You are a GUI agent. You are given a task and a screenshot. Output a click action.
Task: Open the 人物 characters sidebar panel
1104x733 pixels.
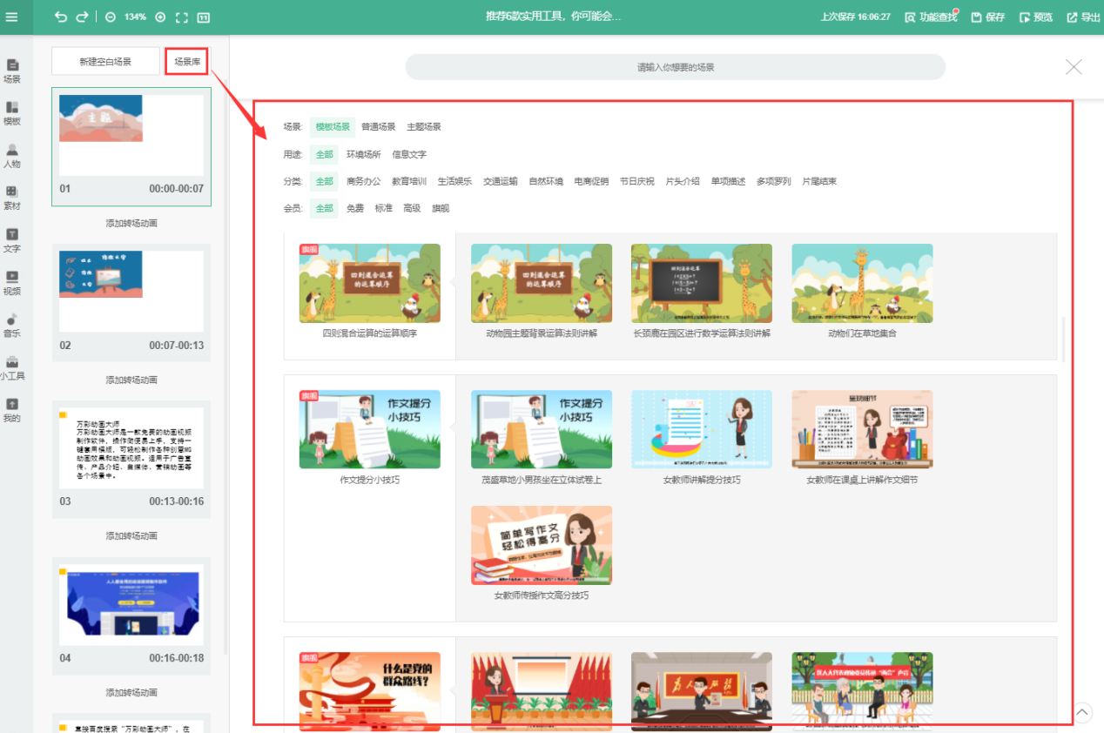tap(12, 156)
